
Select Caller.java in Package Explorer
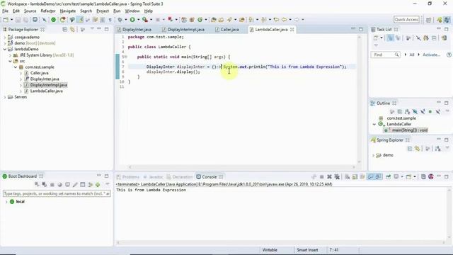point(40,73)
